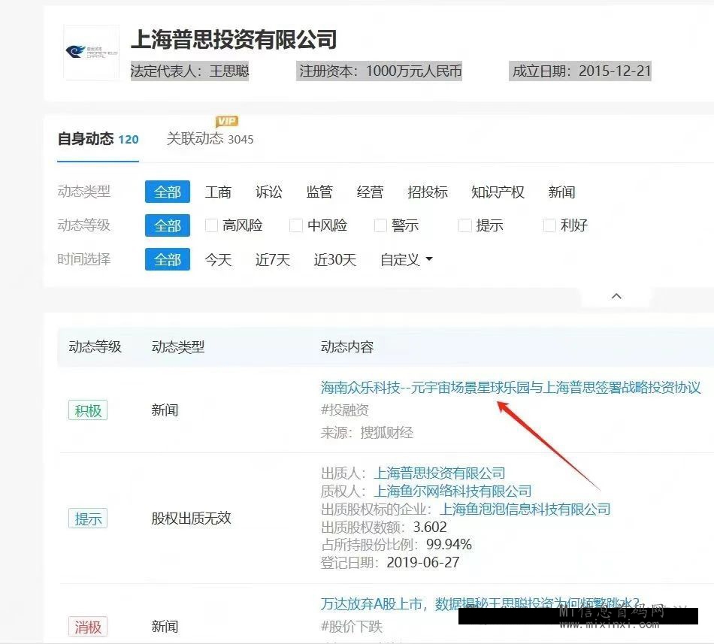Open the 海南众乐科技 news headline
This screenshot has width=714, height=644.
tap(510, 388)
